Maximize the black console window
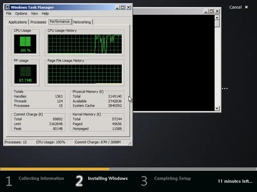The image size is (257, 192). click(211, 11)
